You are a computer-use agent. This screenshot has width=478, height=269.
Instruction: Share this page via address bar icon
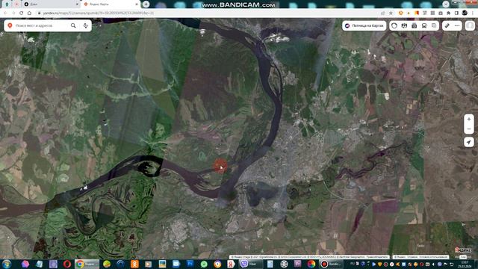[x=382, y=13]
